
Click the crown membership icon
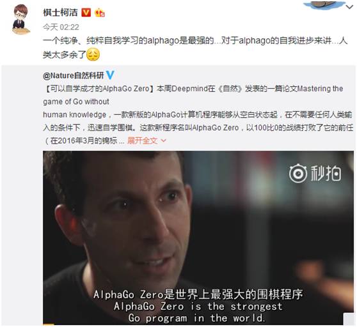coord(100,13)
